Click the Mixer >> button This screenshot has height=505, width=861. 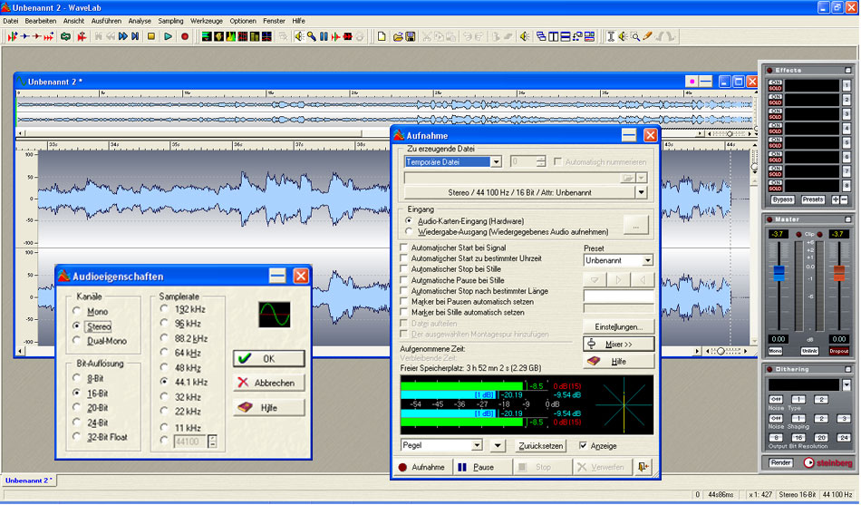(x=618, y=344)
